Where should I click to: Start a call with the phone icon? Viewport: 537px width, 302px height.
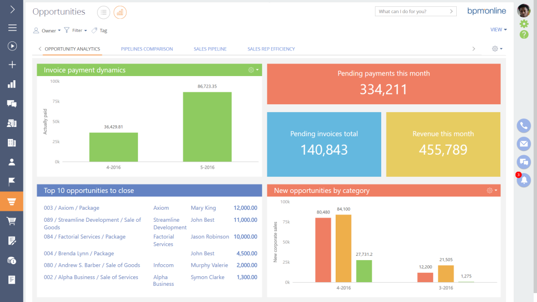point(523,126)
